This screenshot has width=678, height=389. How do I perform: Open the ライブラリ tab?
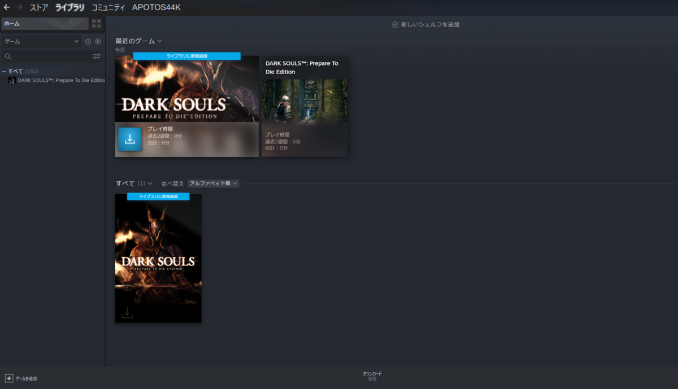pyautogui.click(x=70, y=8)
